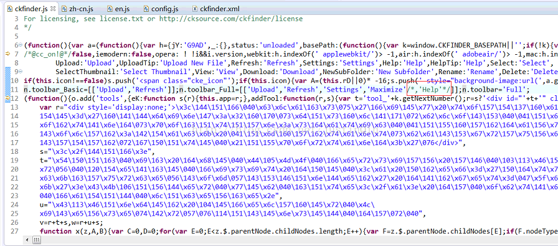Screen dimensions: 558x246
Task: Close the ckfinder.js editor tab
Action: (x=53, y=8)
